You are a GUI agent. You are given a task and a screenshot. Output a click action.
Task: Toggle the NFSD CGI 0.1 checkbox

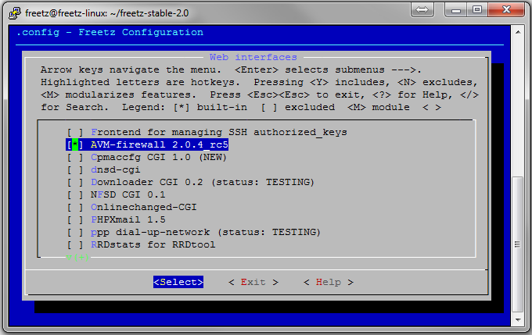(x=75, y=195)
